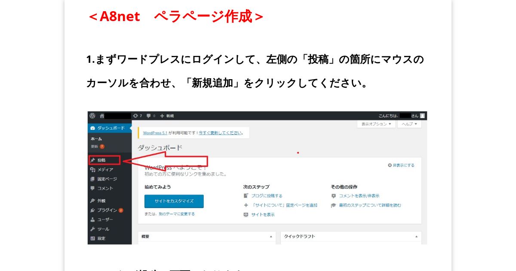The width and height of the screenshot is (516, 271).
Task: Click the メディア icon in the sidebar
Action: tap(92, 169)
